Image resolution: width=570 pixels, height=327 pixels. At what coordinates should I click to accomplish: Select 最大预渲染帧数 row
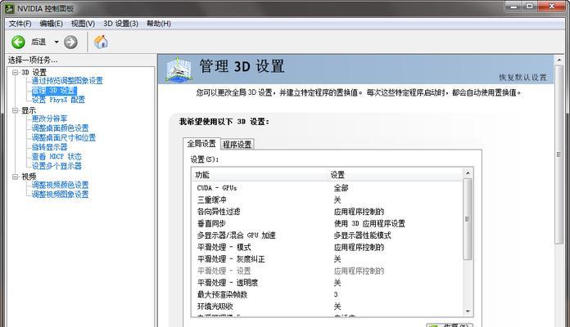coord(328,294)
